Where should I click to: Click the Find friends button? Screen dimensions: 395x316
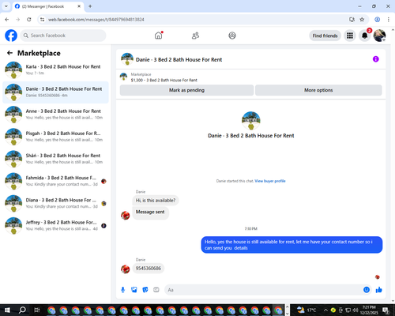(x=325, y=36)
